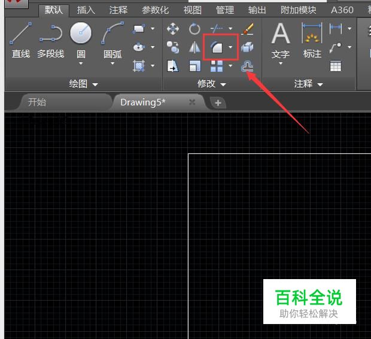Click the Explode tool icon
This screenshot has width=371, height=339.
point(247,47)
